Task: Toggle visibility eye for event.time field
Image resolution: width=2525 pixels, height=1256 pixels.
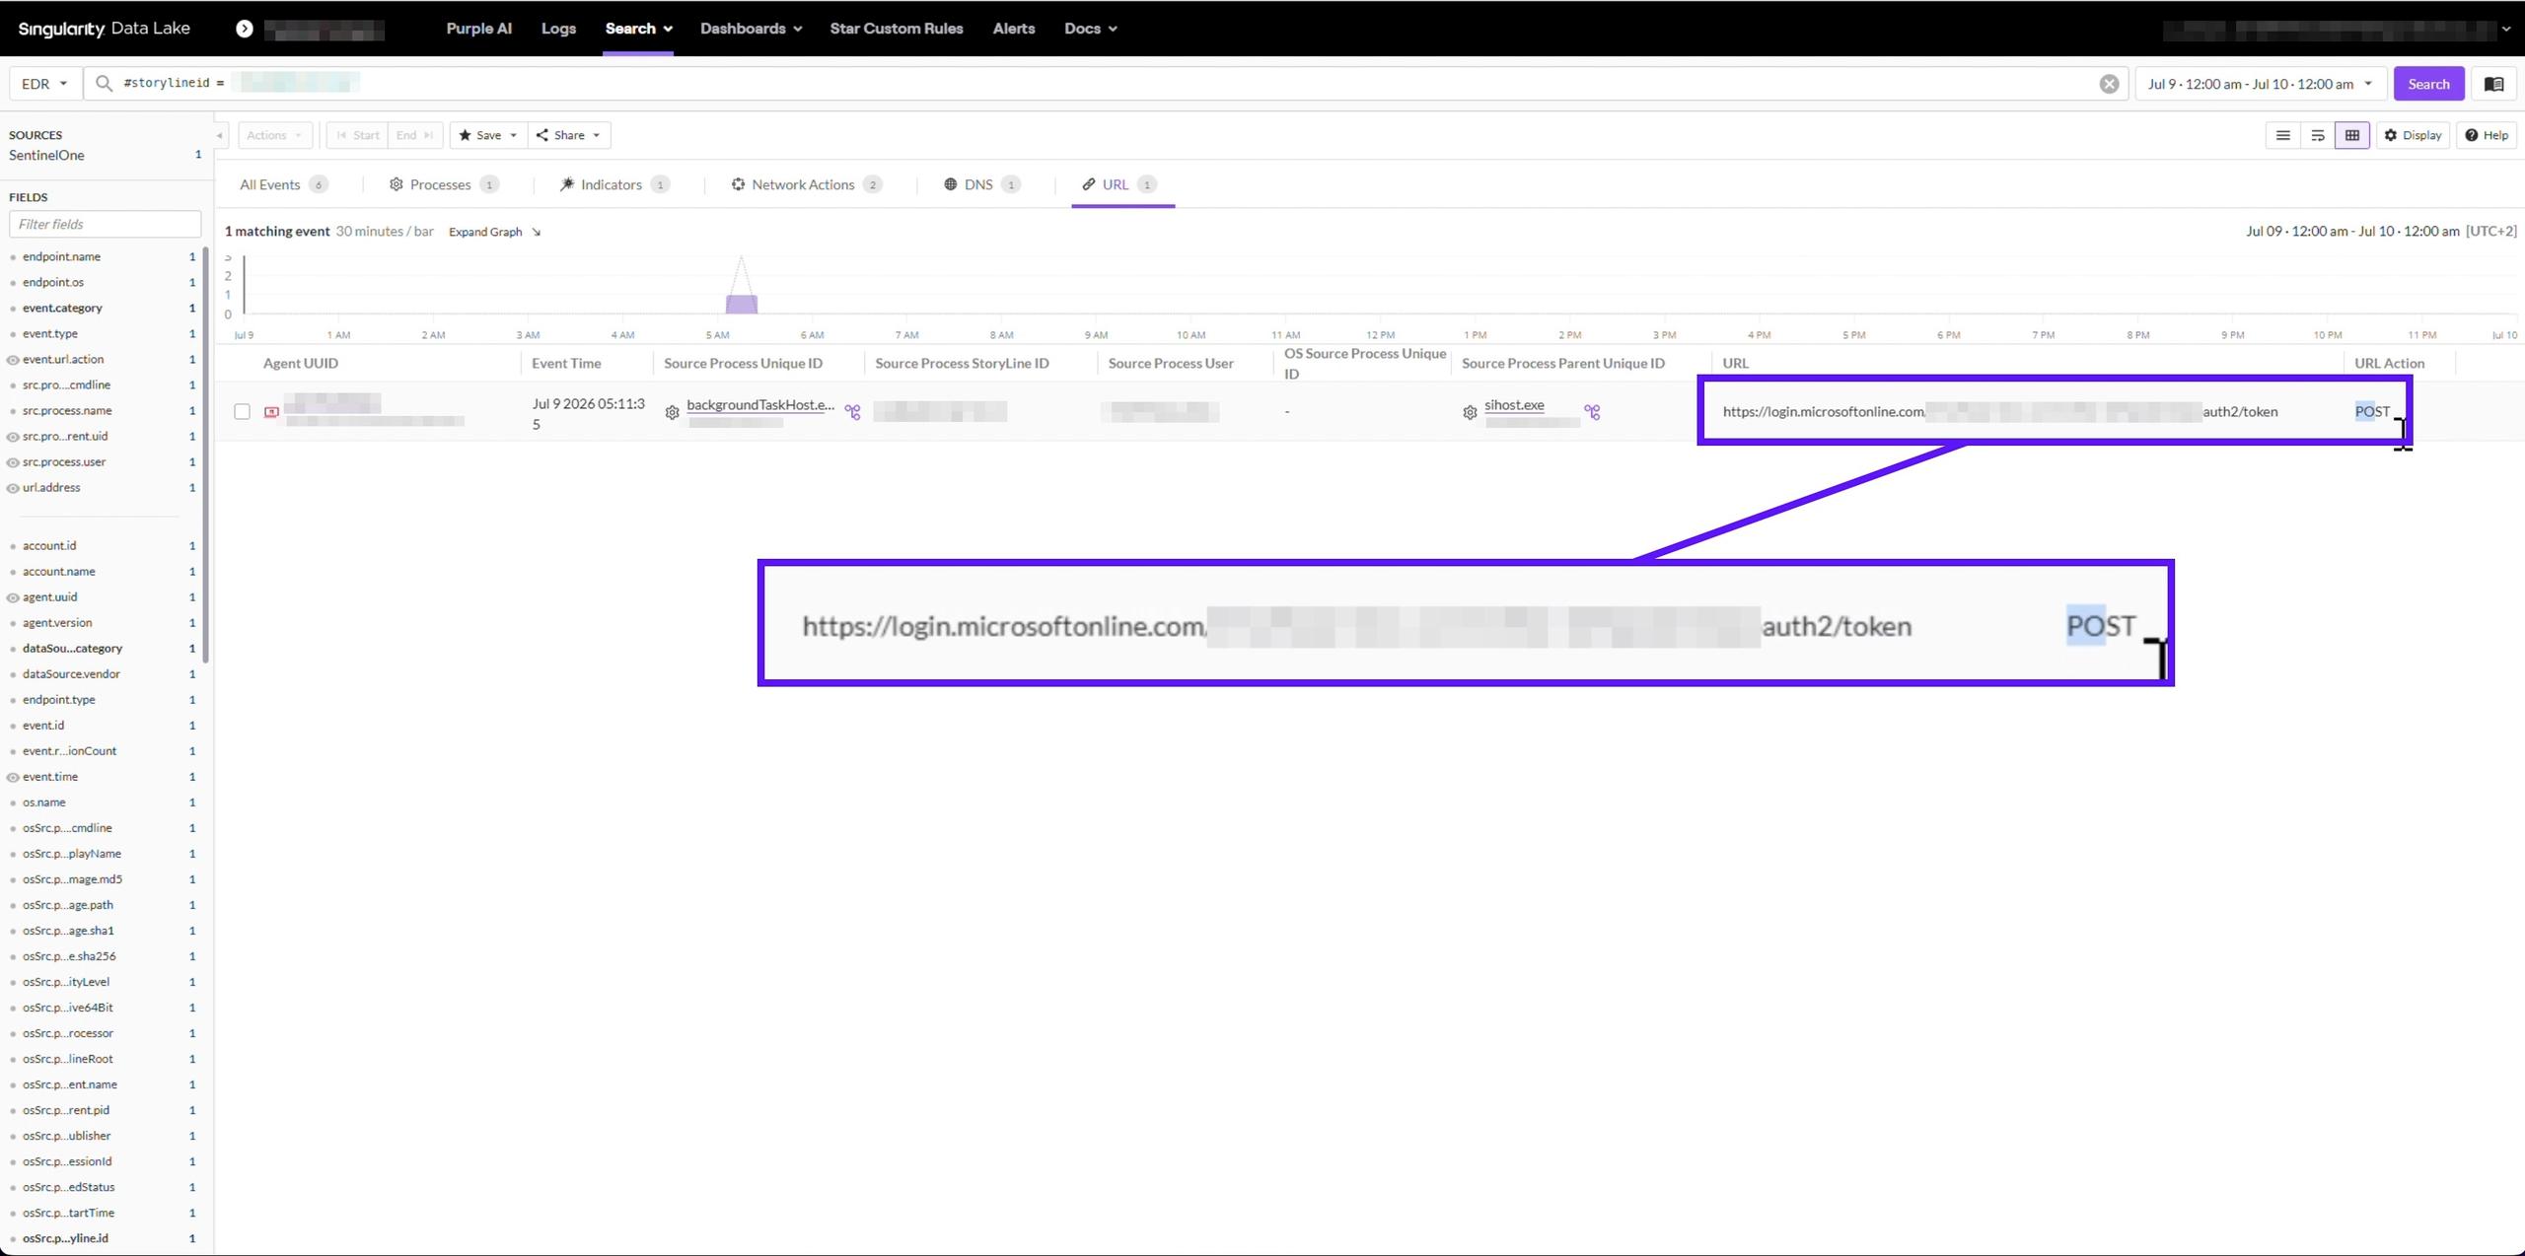Action: (13, 777)
